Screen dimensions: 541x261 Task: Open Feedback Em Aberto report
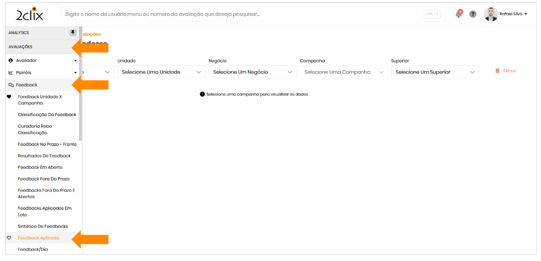pos(40,167)
